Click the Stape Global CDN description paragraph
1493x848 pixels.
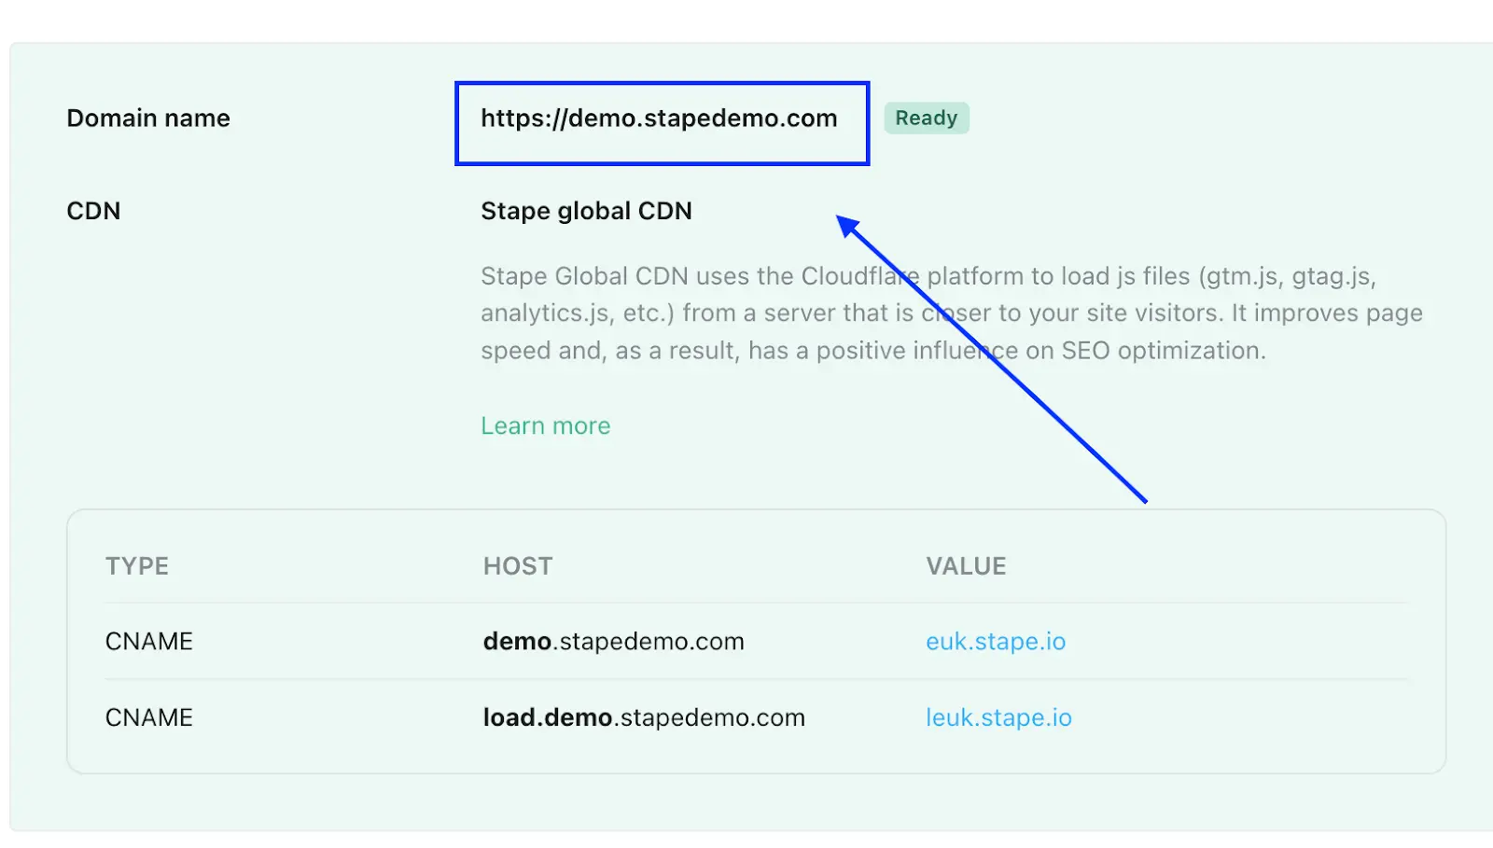tap(952, 313)
